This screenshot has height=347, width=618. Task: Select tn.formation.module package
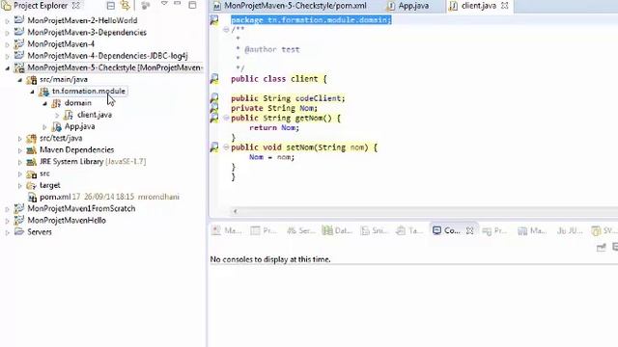point(89,92)
